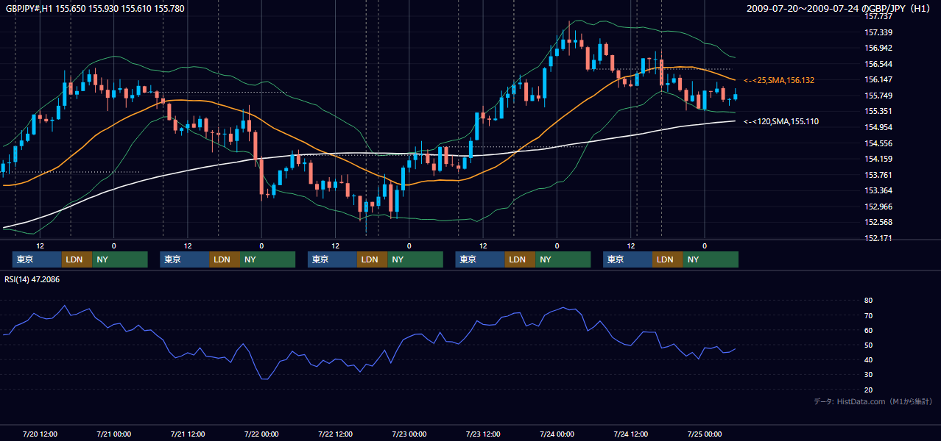Click the 2009-07-20〜2009-07-24 GBP/JPY (H1) heading

click(839, 9)
